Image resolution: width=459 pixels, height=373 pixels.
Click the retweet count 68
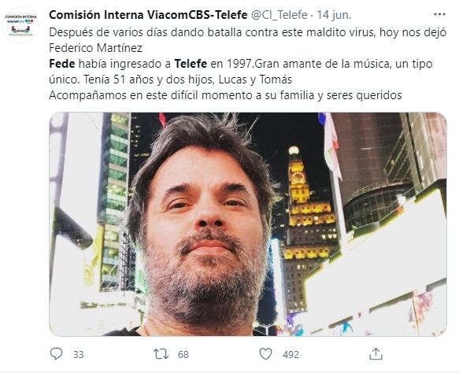click(x=183, y=355)
